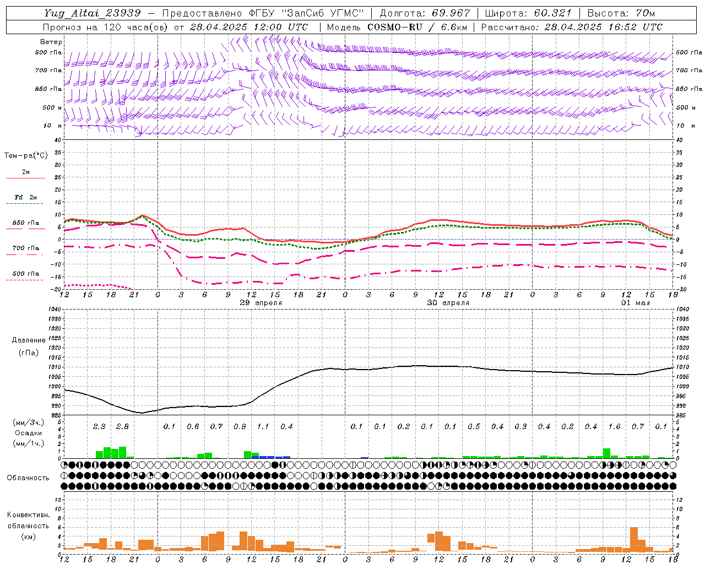Click the latitude value Широта: 60.321
Screen dimensions: 705x564
point(528,13)
